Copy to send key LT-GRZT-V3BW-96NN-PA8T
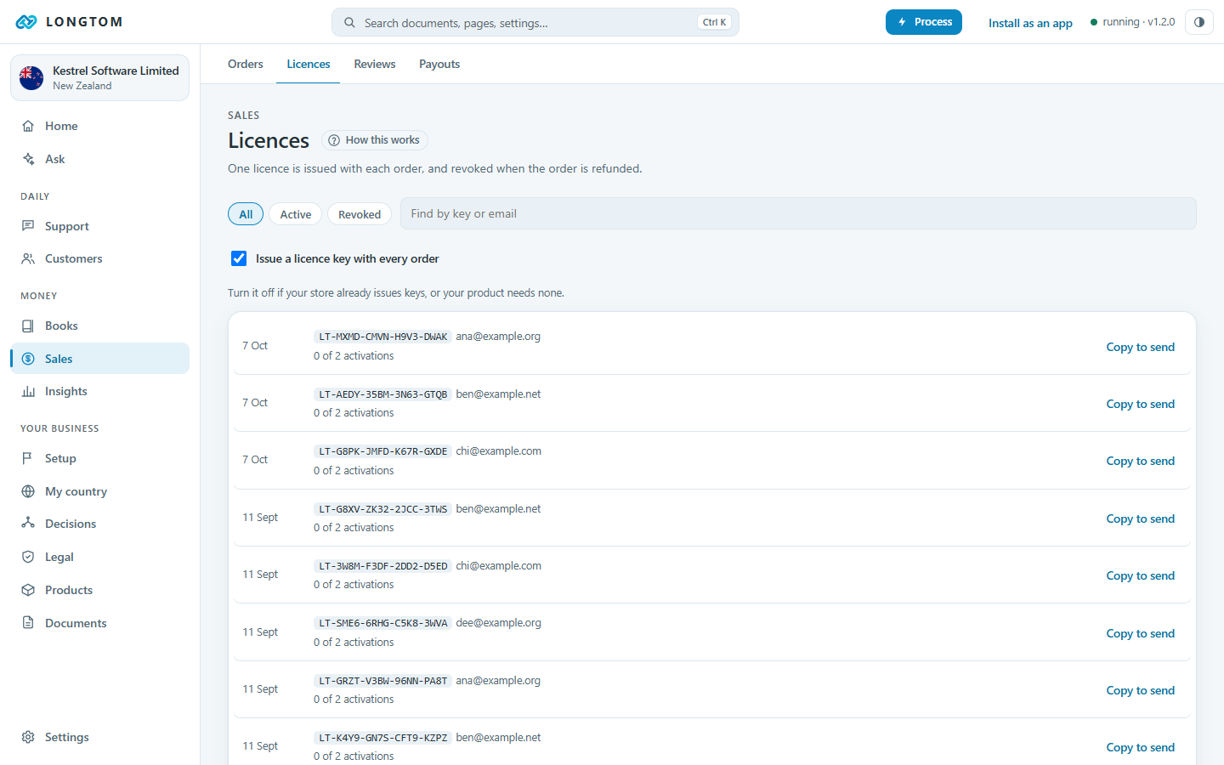Image resolution: width=1224 pixels, height=765 pixels. pos(1140,690)
